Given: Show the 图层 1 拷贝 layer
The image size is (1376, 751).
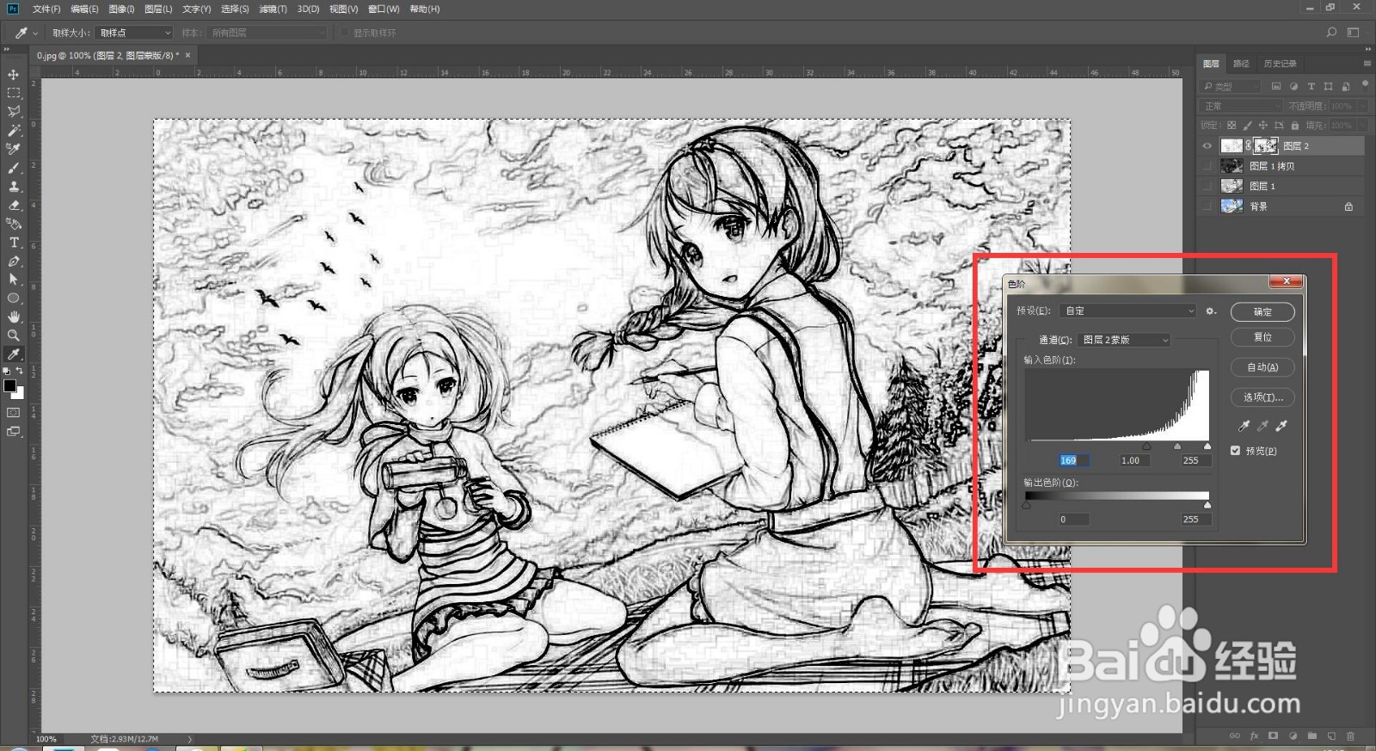Looking at the screenshot, I should click(x=1207, y=166).
